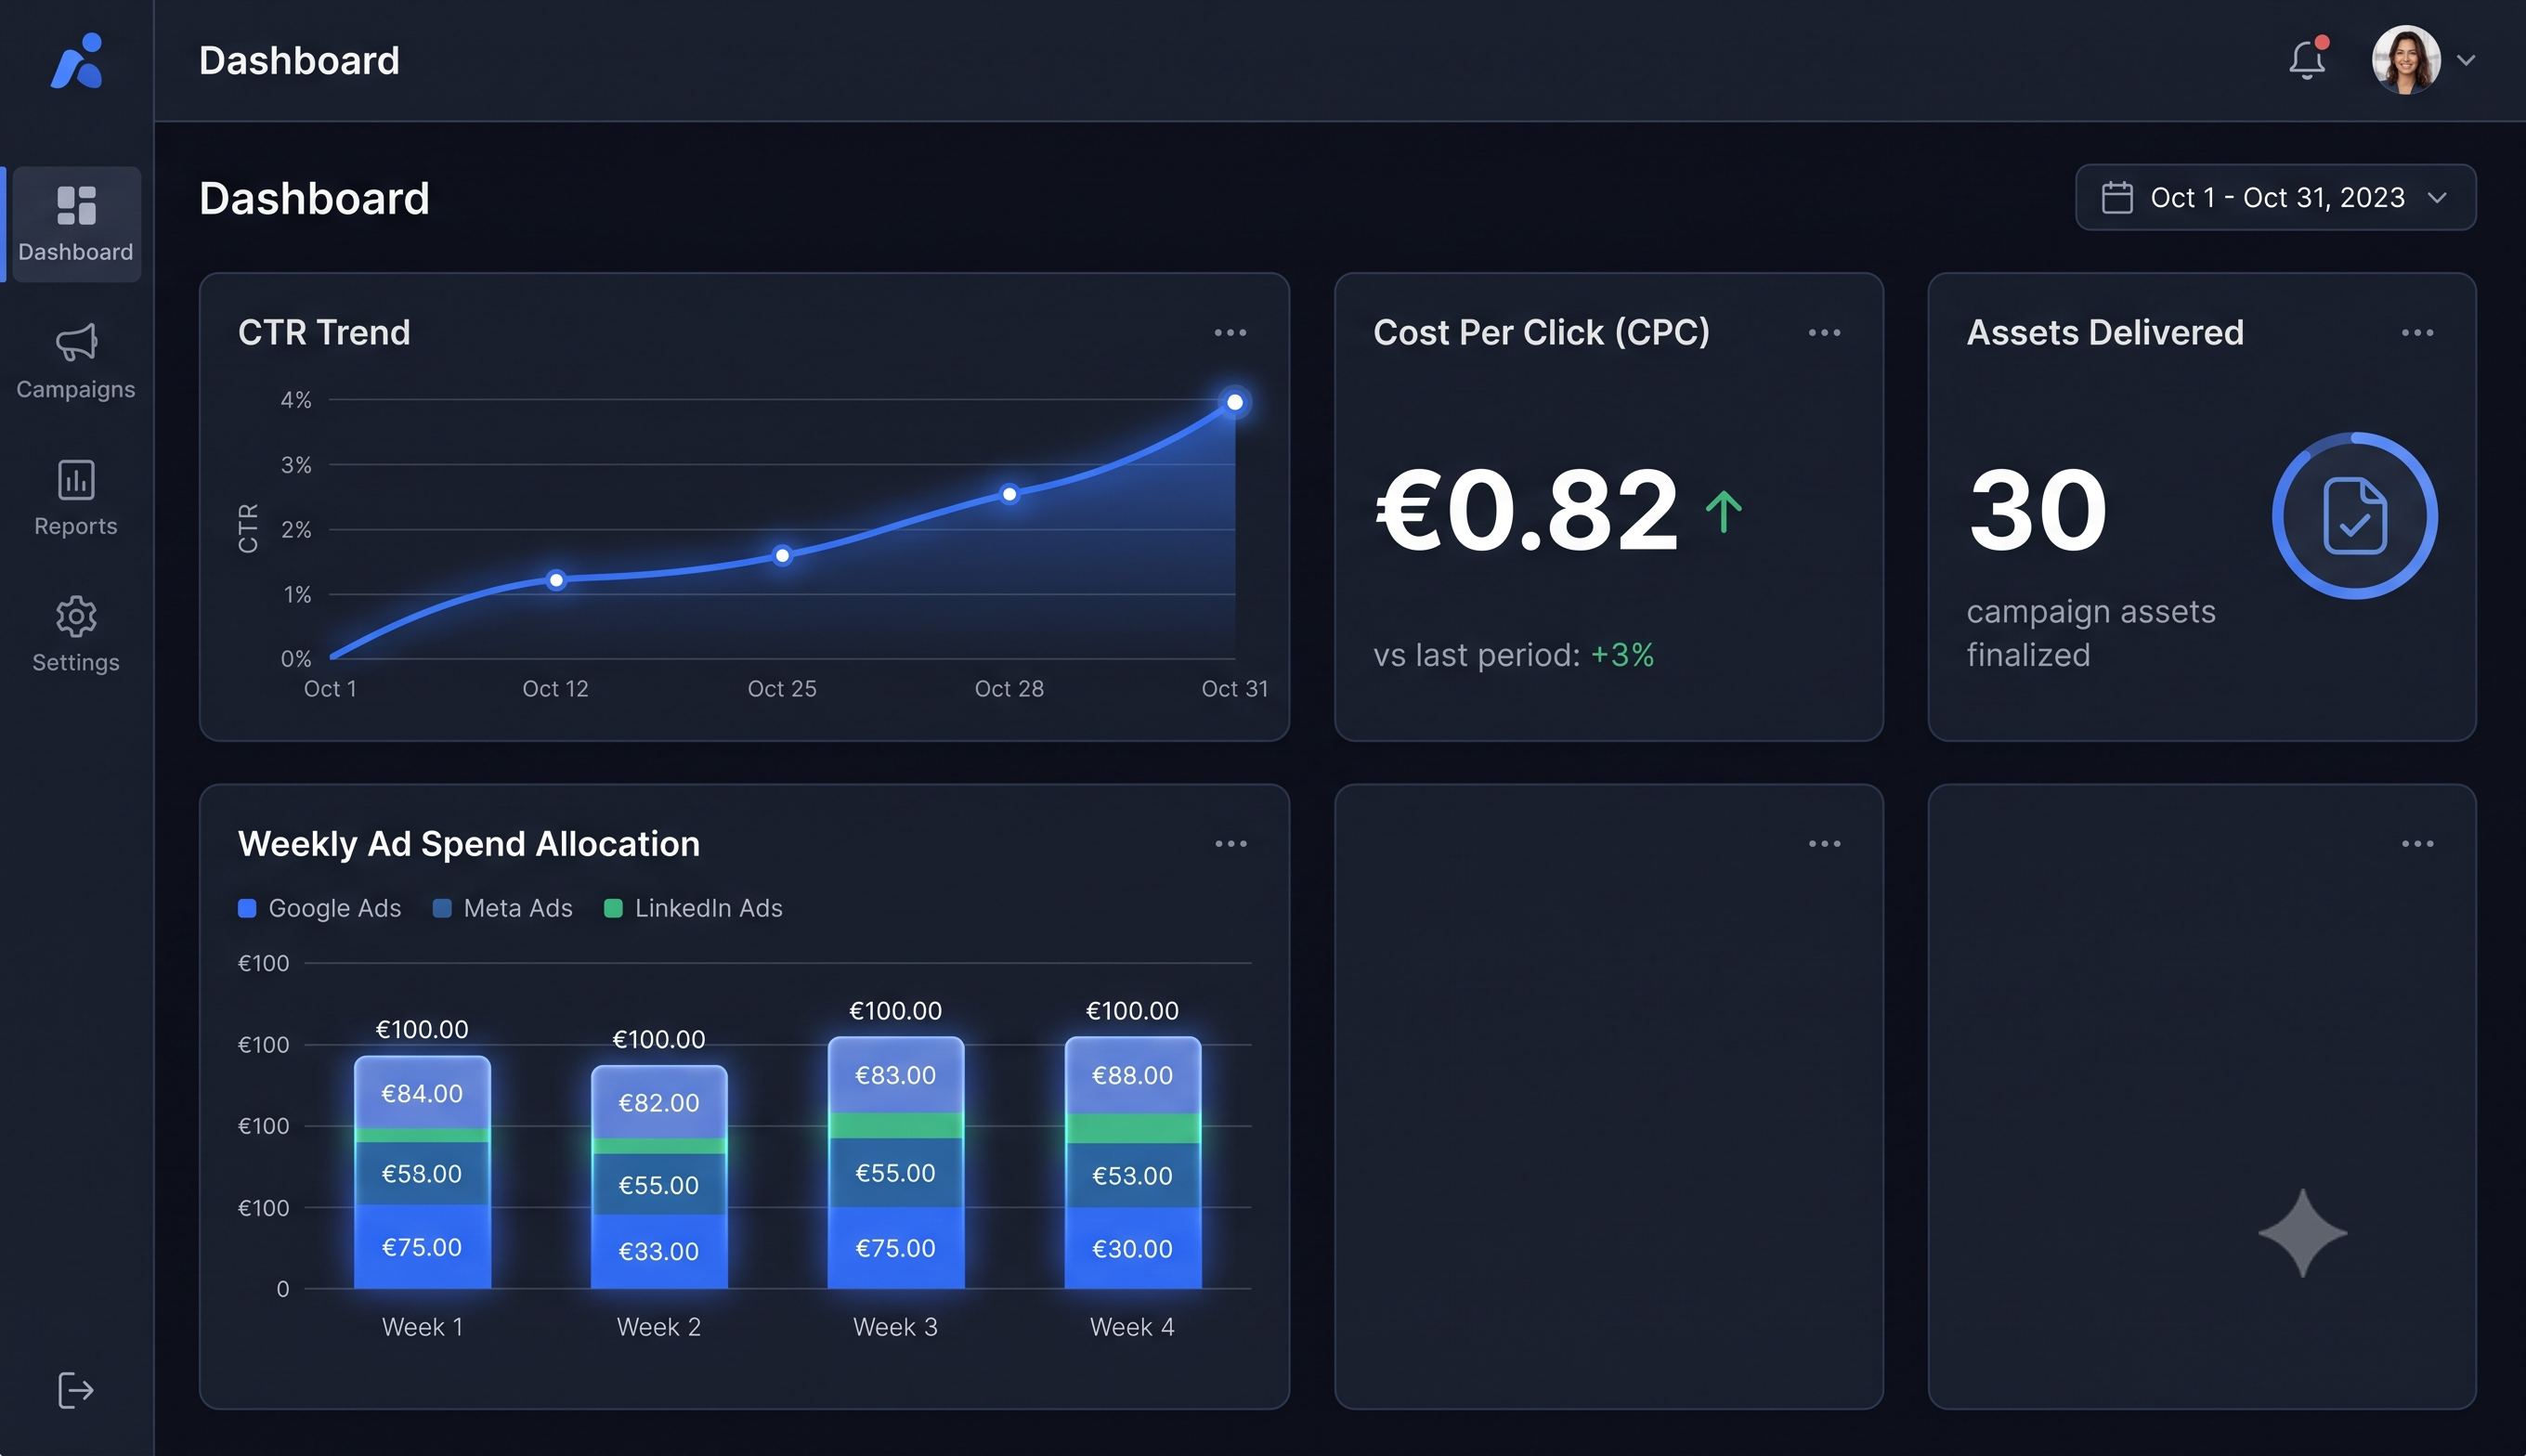
Task: Click the CTR Trend card title
Action: [x=324, y=333]
